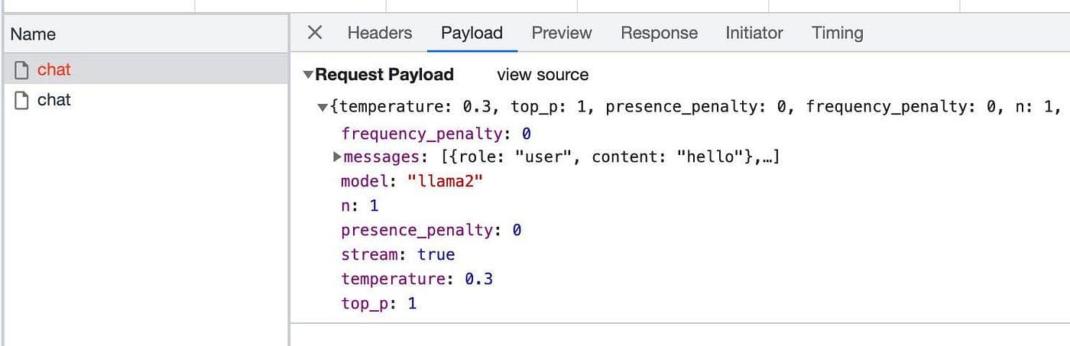Go to the Initiator tab

coord(754,33)
